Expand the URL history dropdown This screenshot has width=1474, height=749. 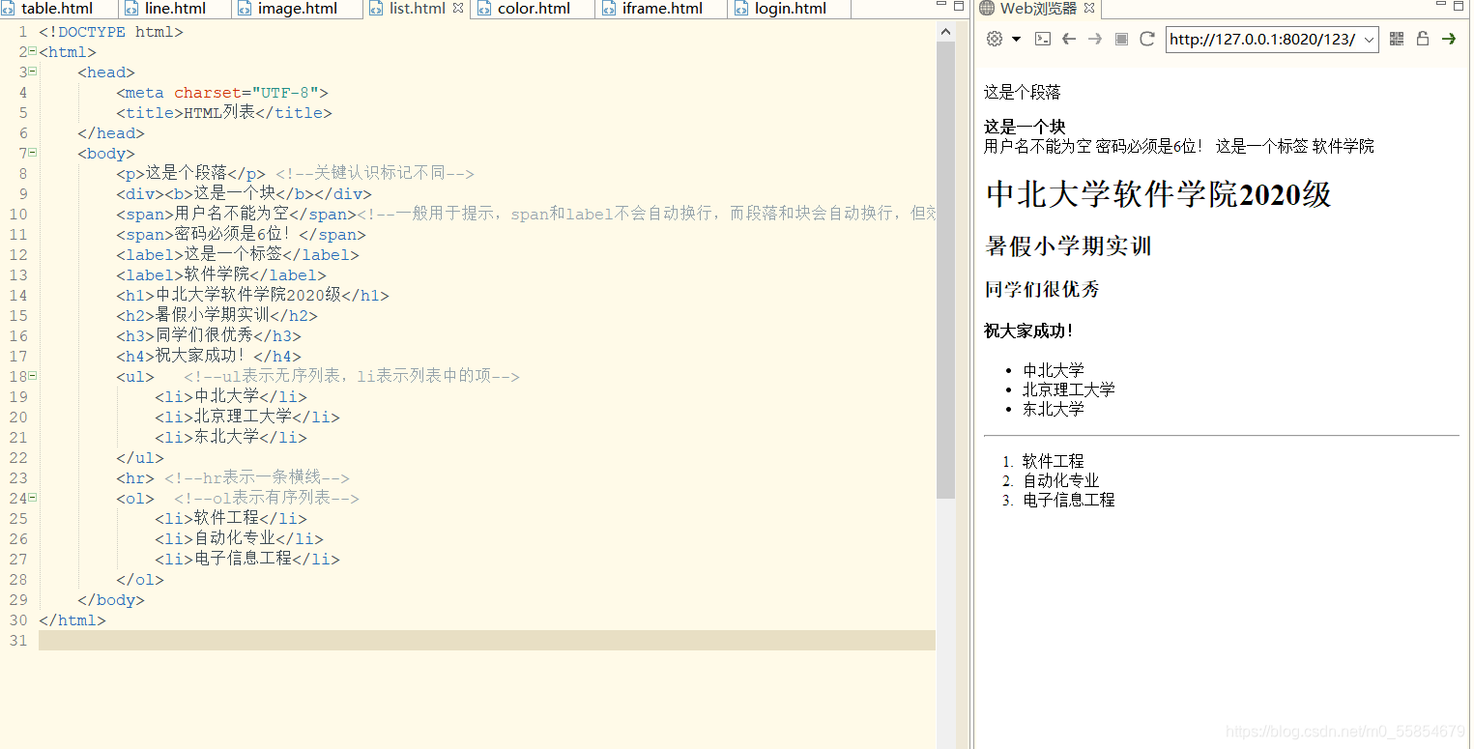(1369, 40)
